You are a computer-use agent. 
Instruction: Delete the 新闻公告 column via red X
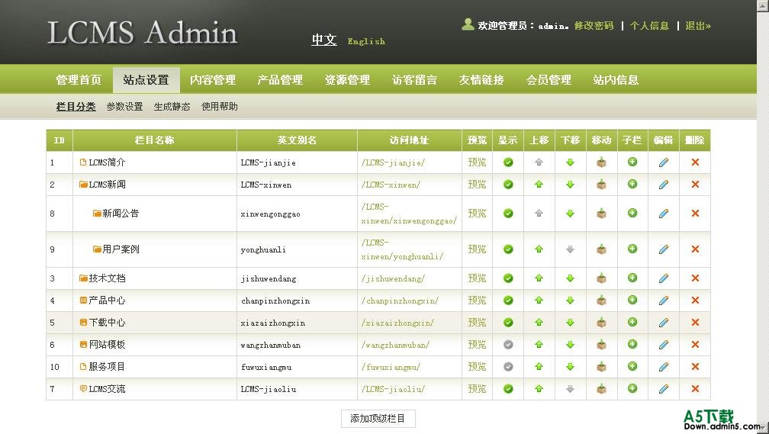tap(695, 214)
